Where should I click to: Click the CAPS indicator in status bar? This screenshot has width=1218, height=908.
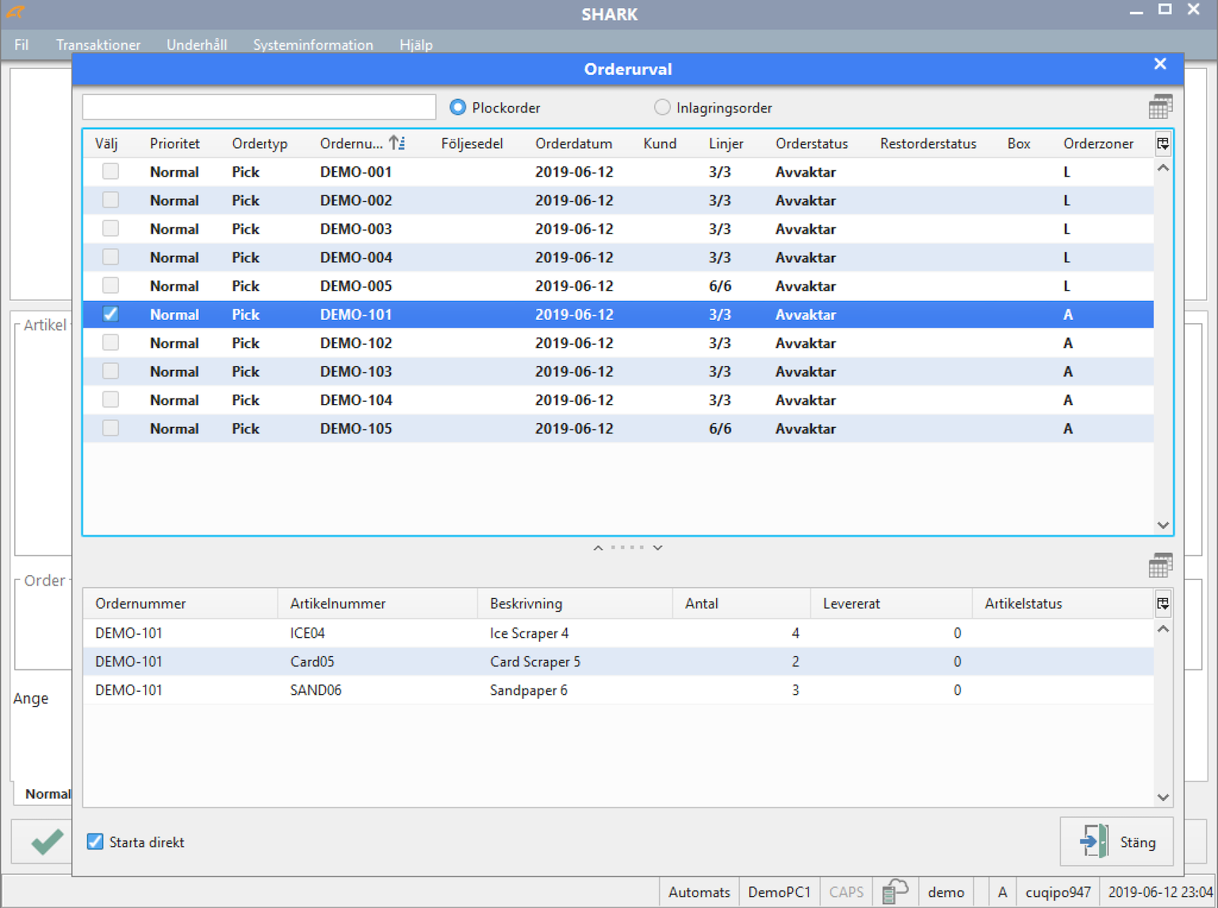[846, 891]
